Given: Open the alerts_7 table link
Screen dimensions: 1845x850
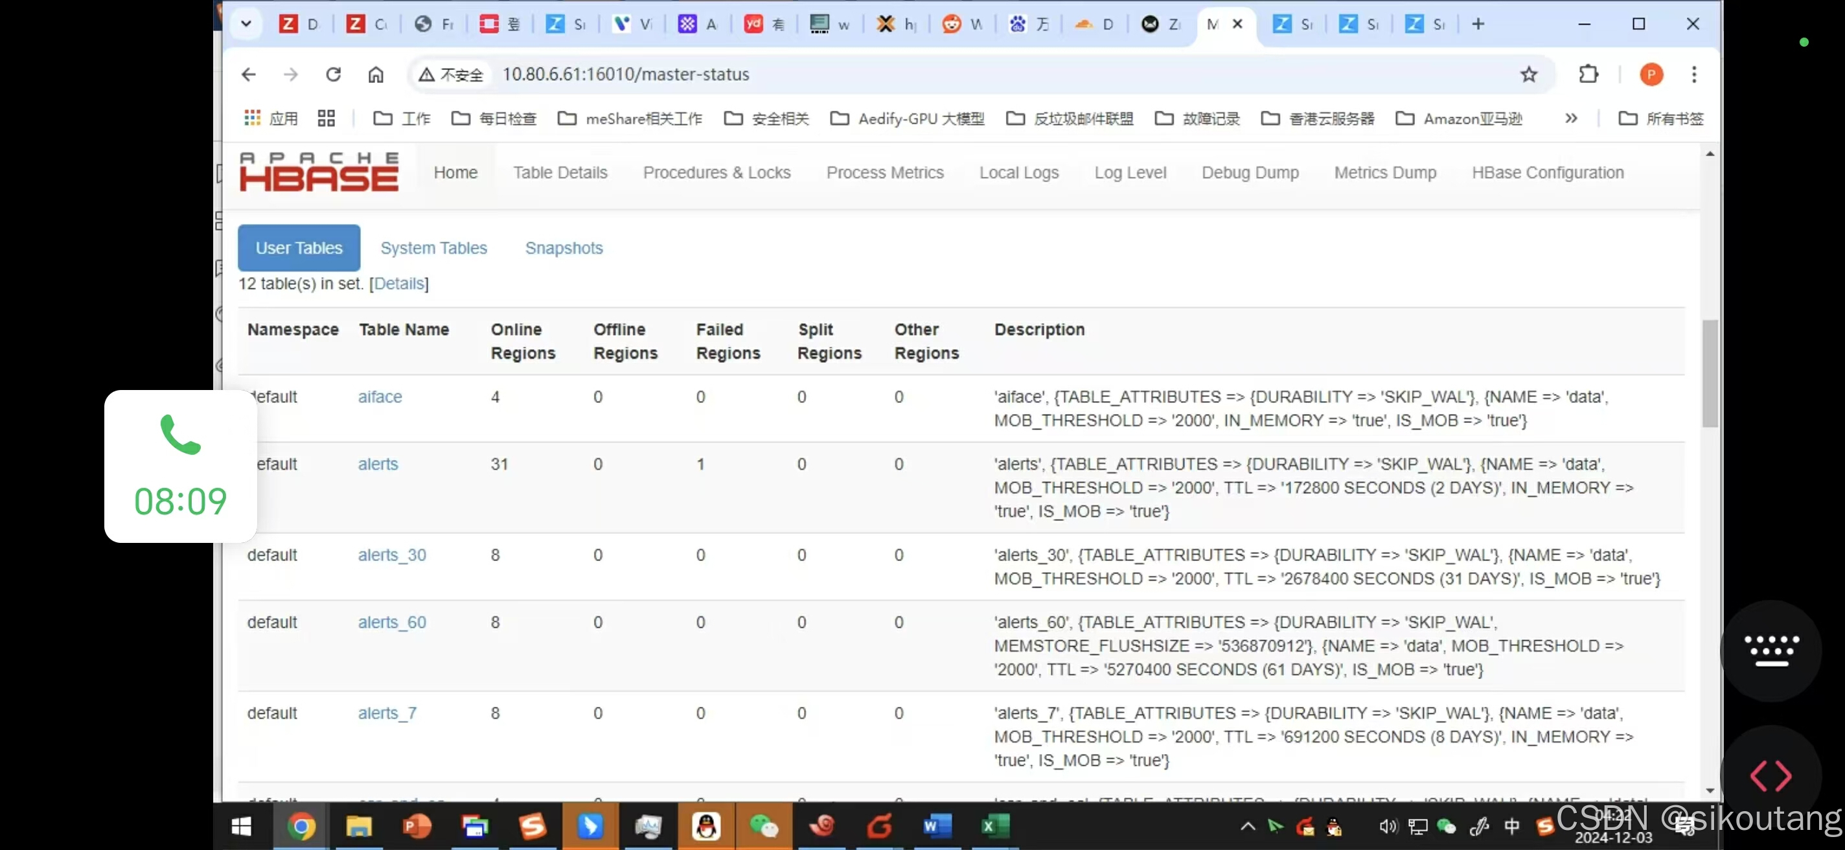Looking at the screenshot, I should tap(387, 713).
